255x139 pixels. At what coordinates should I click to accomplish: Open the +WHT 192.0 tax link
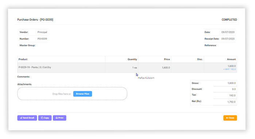(x=229, y=69)
